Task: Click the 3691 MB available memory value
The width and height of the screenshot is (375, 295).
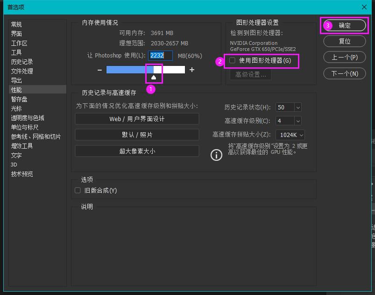Action: (x=162, y=33)
